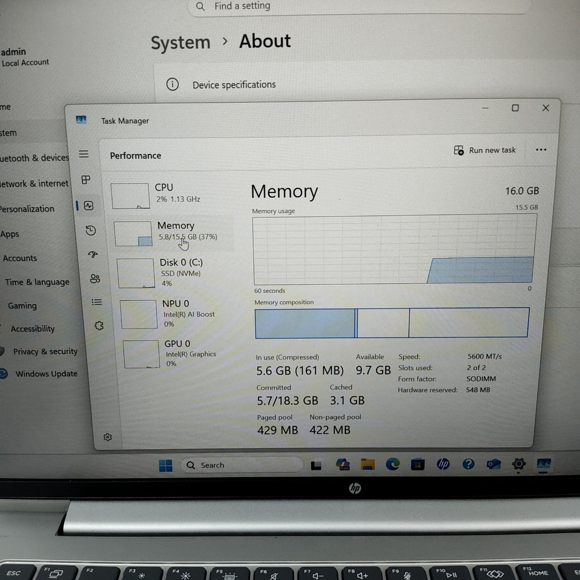Open Task Manager hamburger navigation menu
Screen dimensions: 580x580
pos(84,154)
